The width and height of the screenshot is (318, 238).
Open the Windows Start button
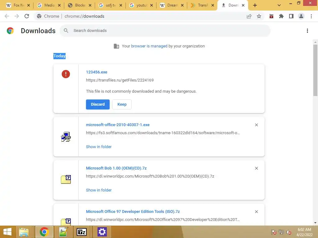click(x=7, y=232)
